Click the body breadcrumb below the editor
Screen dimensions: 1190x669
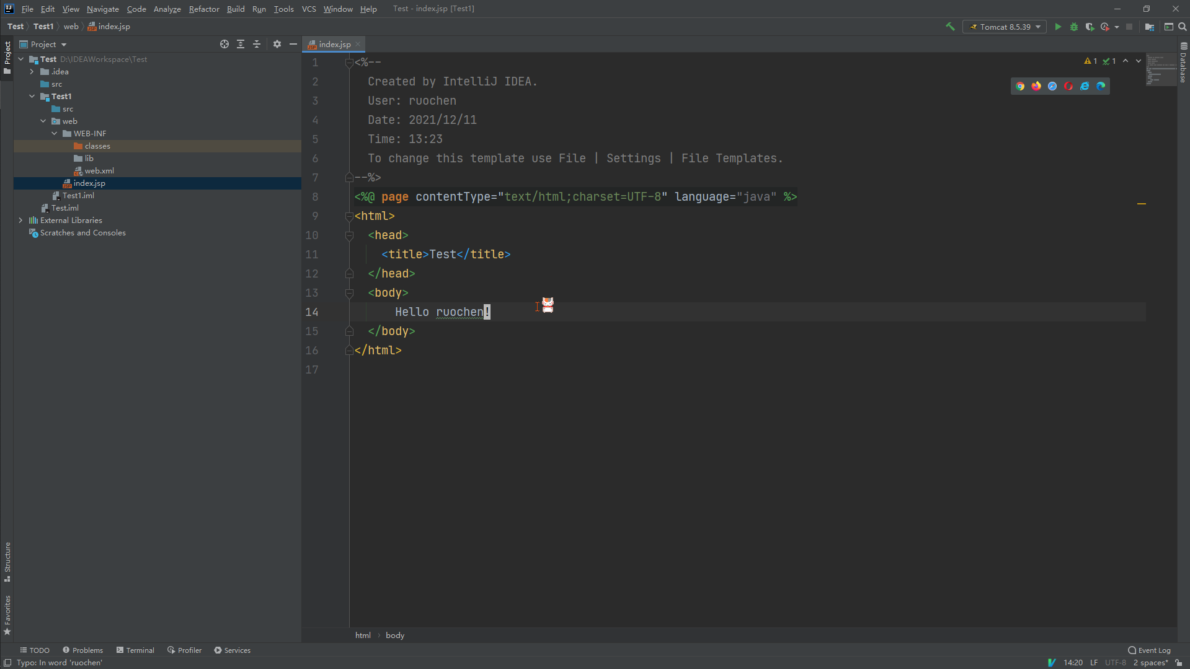click(x=395, y=635)
